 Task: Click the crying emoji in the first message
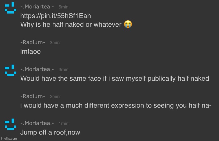[128, 25]
